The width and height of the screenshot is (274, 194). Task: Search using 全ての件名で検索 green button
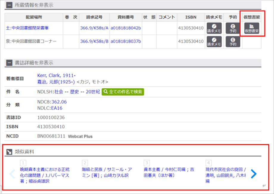[123, 92]
